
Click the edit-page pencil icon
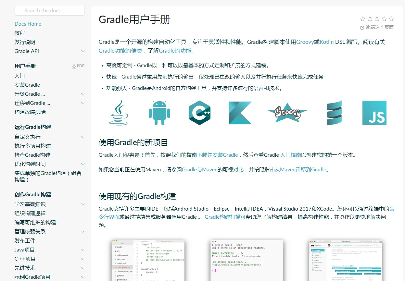pyautogui.click(x=362, y=28)
